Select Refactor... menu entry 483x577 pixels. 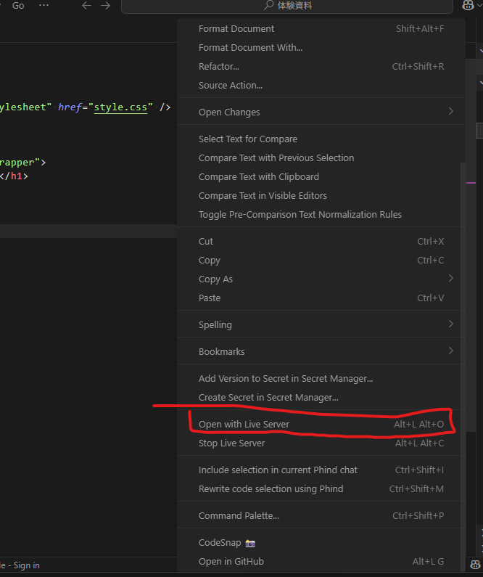tap(321, 66)
